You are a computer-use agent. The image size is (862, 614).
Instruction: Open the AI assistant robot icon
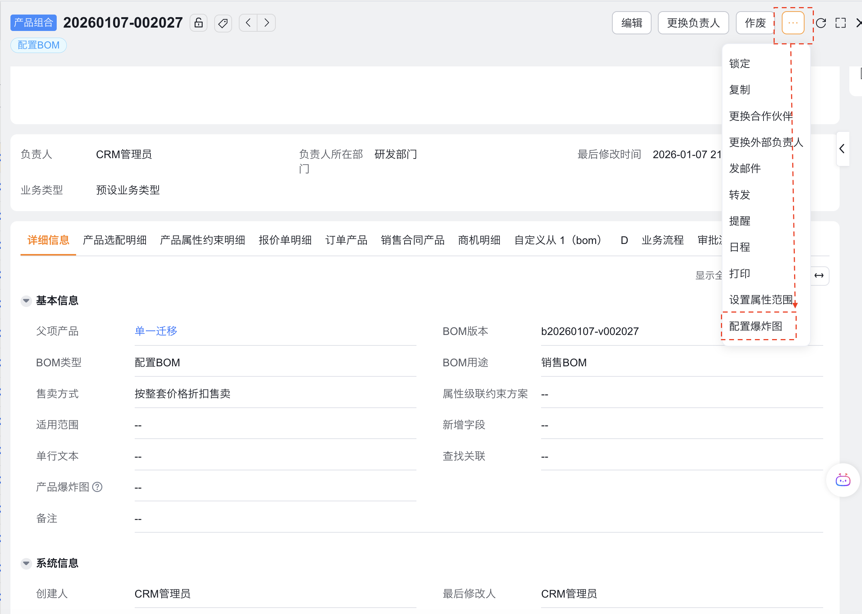[843, 480]
